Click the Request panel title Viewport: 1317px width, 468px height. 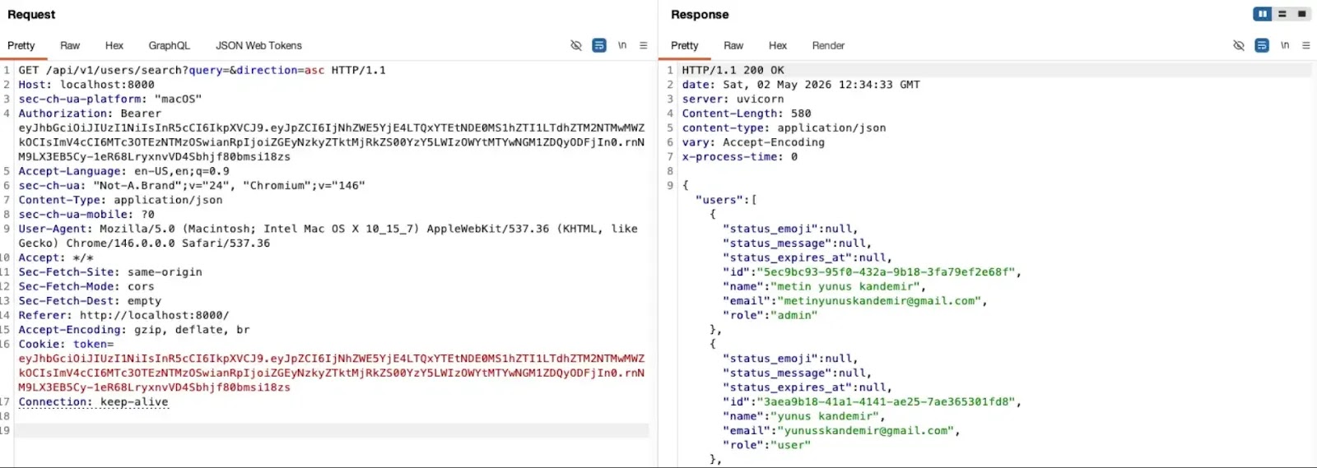point(31,14)
